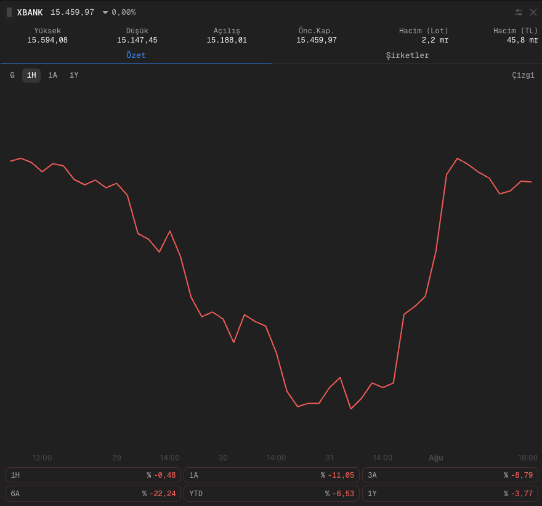Switch to the Özet tab
Viewport: 542px width, 506px height.
[136, 55]
